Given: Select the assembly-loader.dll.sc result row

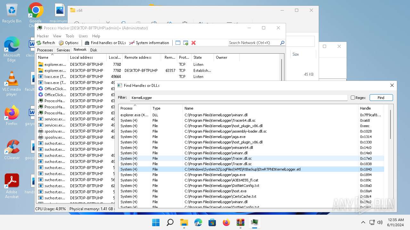Looking at the screenshot, I should [x=251, y=131].
